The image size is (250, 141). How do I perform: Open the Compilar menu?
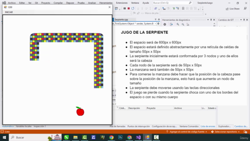pos(58,3)
